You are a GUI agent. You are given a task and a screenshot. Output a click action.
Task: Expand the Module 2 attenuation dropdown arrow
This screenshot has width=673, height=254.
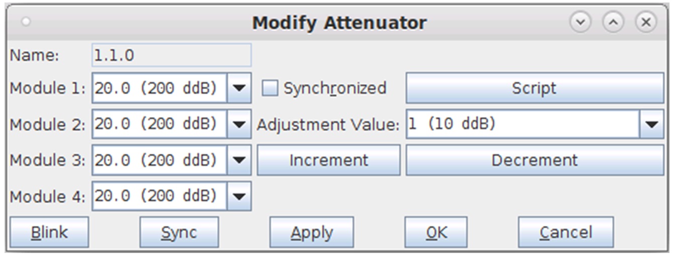click(239, 124)
